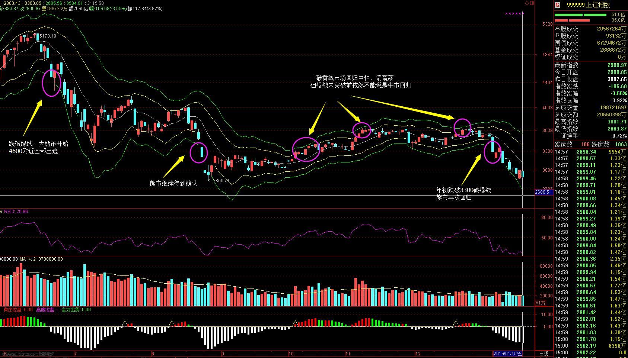Viewport: 628px width, 358px height.
Task: Click the 最新指数 value 2900.97
Action: (x=617, y=65)
